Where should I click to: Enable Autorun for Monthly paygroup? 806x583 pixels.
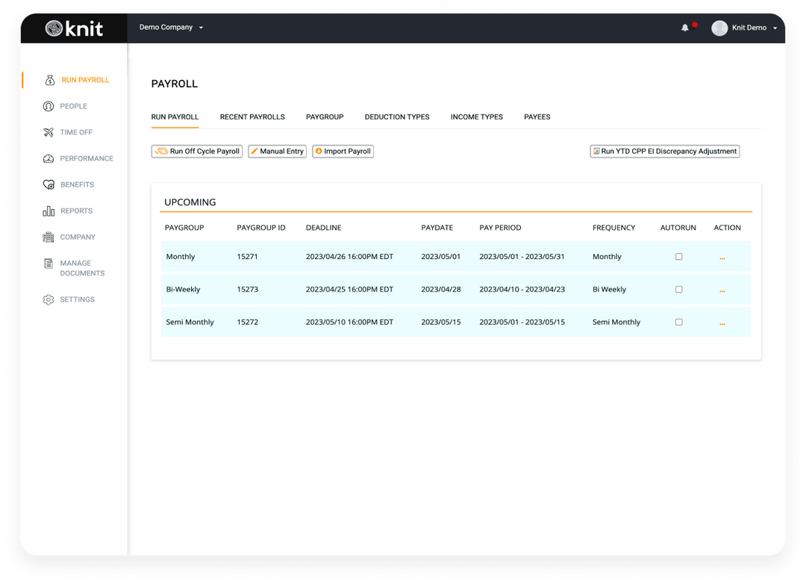pyautogui.click(x=678, y=257)
